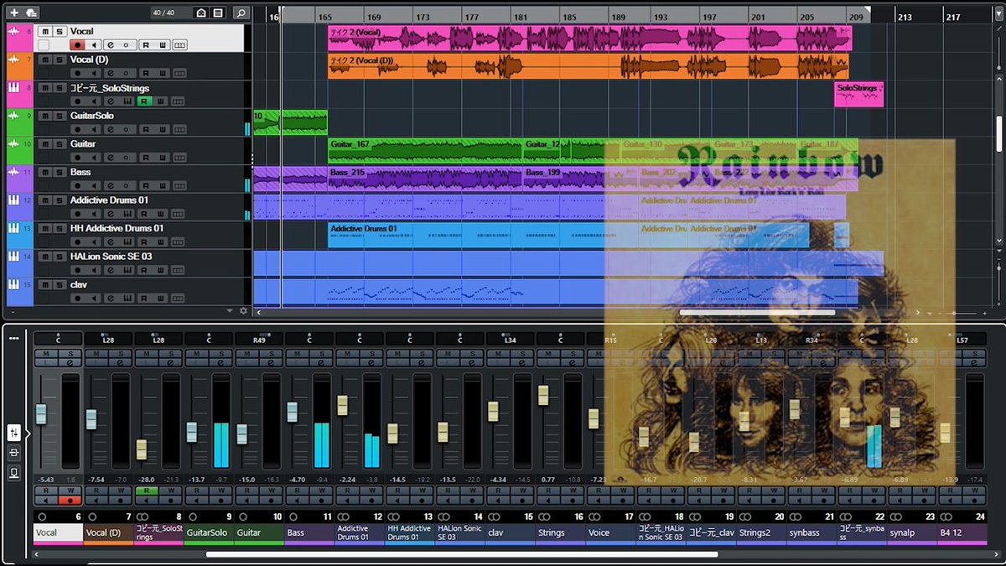This screenshot has width=1006, height=566.
Task: Click monitor speaker on GuitarSolo mixer channel
Action: 197,501
